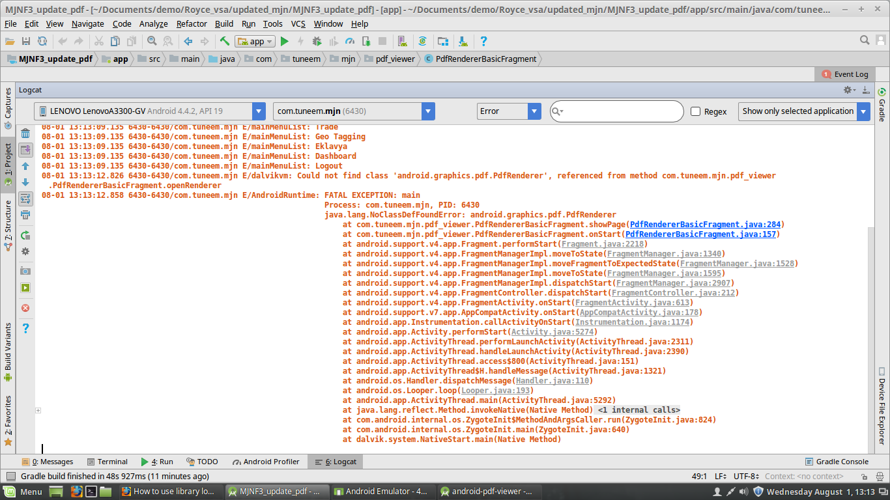Viewport: 890px width, 500px height.
Task: Switch to the Android Profiler tab
Action: pos(265,462)
